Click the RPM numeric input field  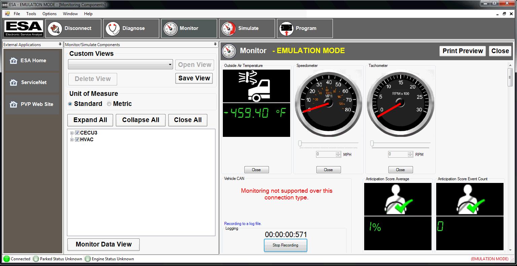pyautogui.click(x=398, y=154)
